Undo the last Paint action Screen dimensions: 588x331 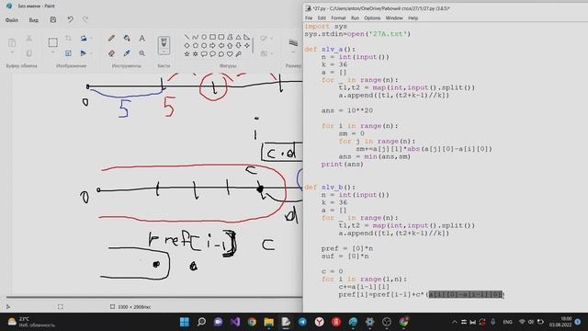[x=70, y=19]
